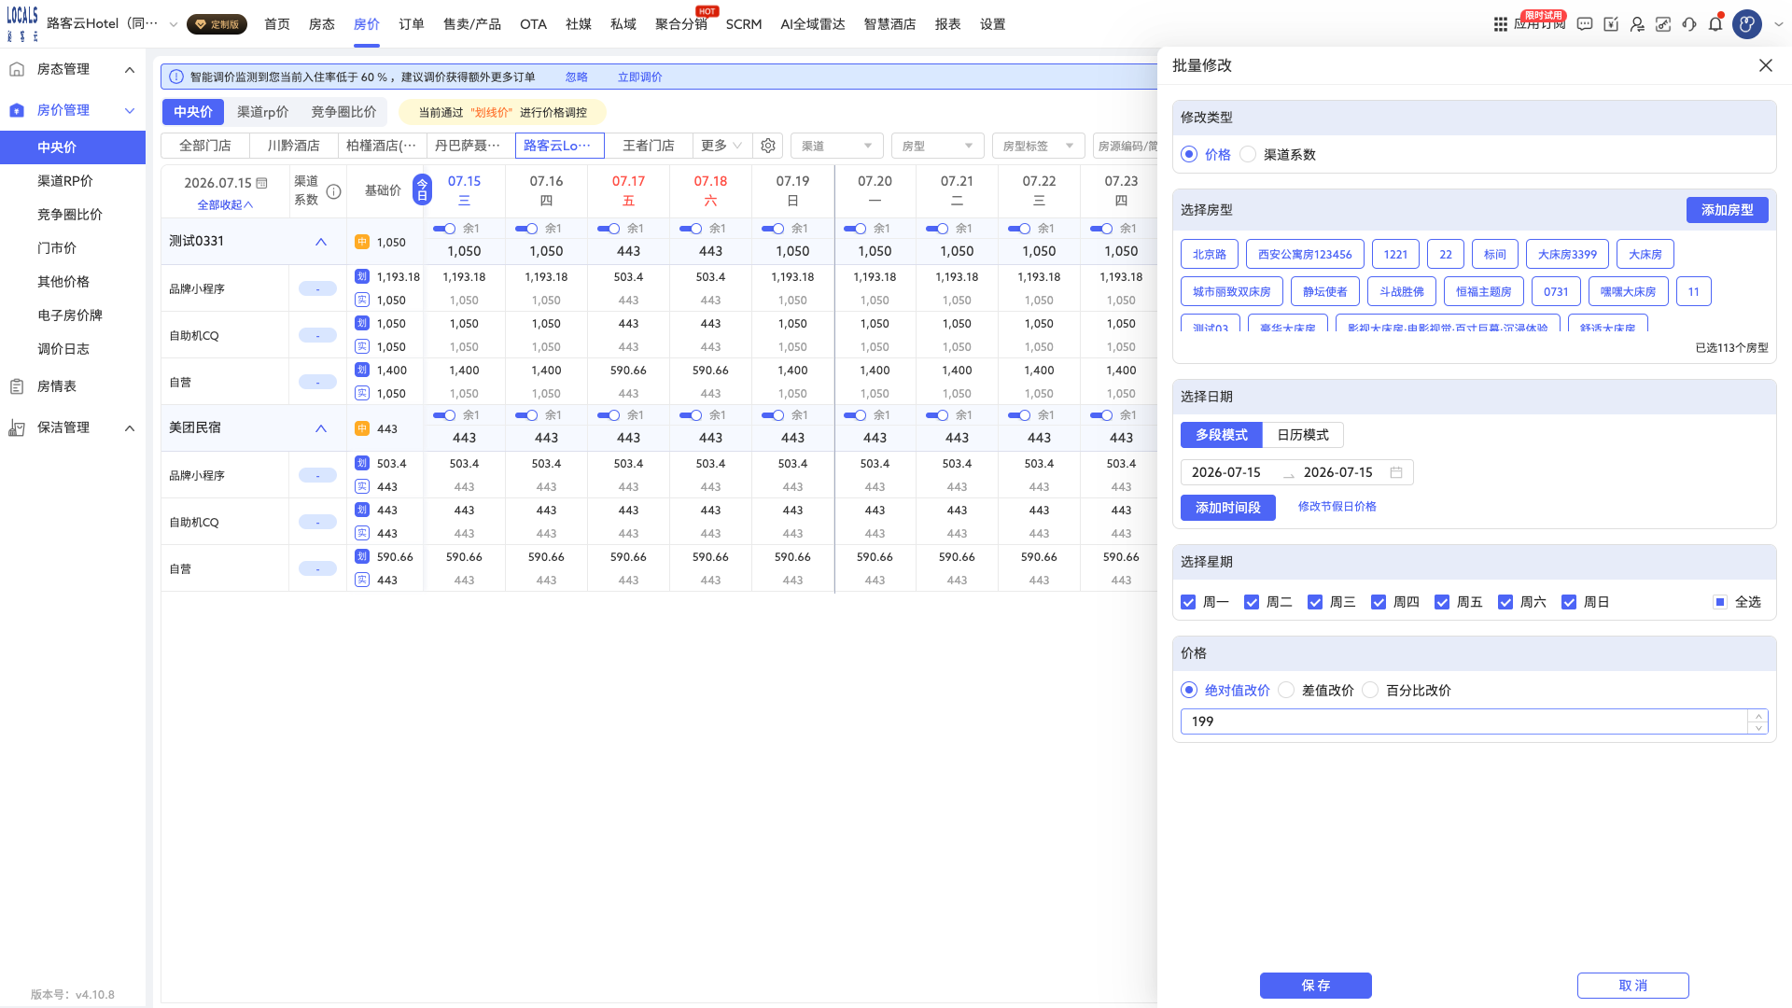The image size is (1792, 1008).
Task: Select 差值改价 price mode
Action: pos(1286,691)
